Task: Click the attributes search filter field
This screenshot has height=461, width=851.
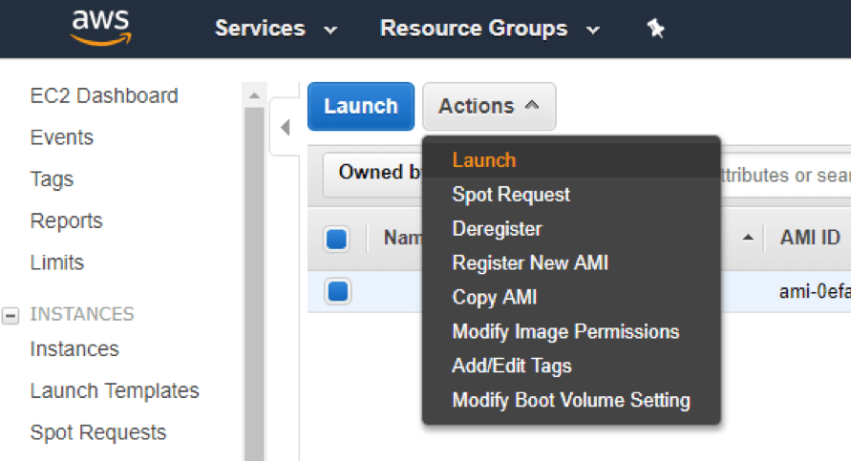Action: [785, 176]
